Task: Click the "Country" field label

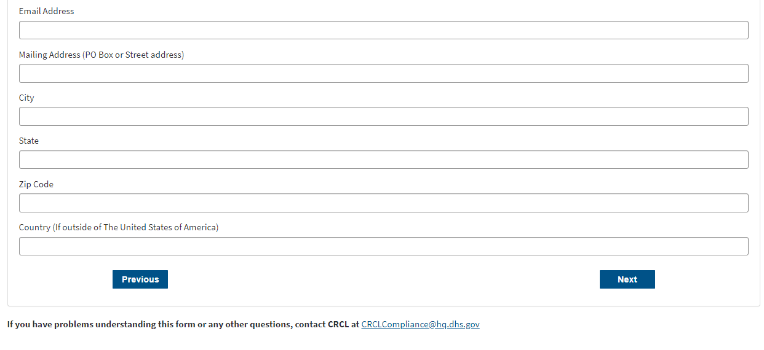Action: (34, 227)
